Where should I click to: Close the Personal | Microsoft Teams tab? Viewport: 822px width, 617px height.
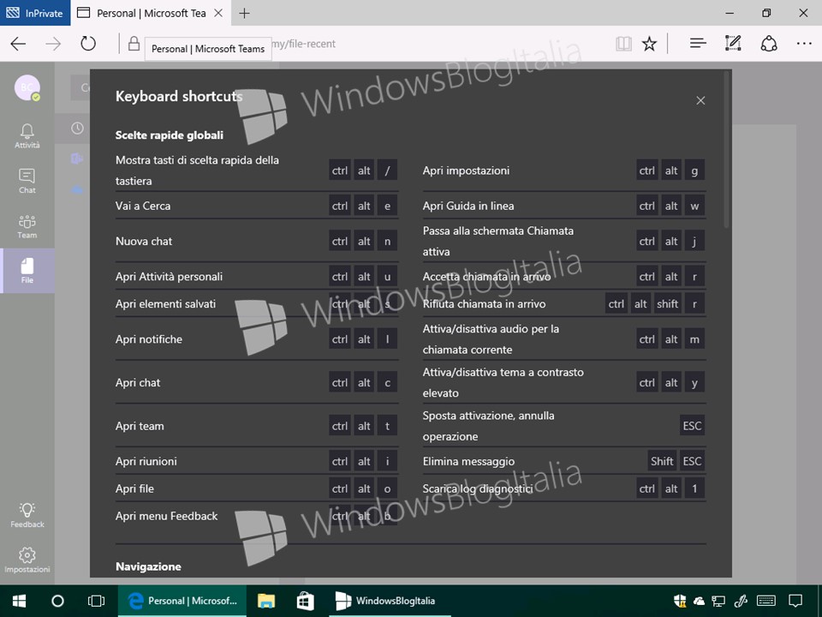(218, 13)
